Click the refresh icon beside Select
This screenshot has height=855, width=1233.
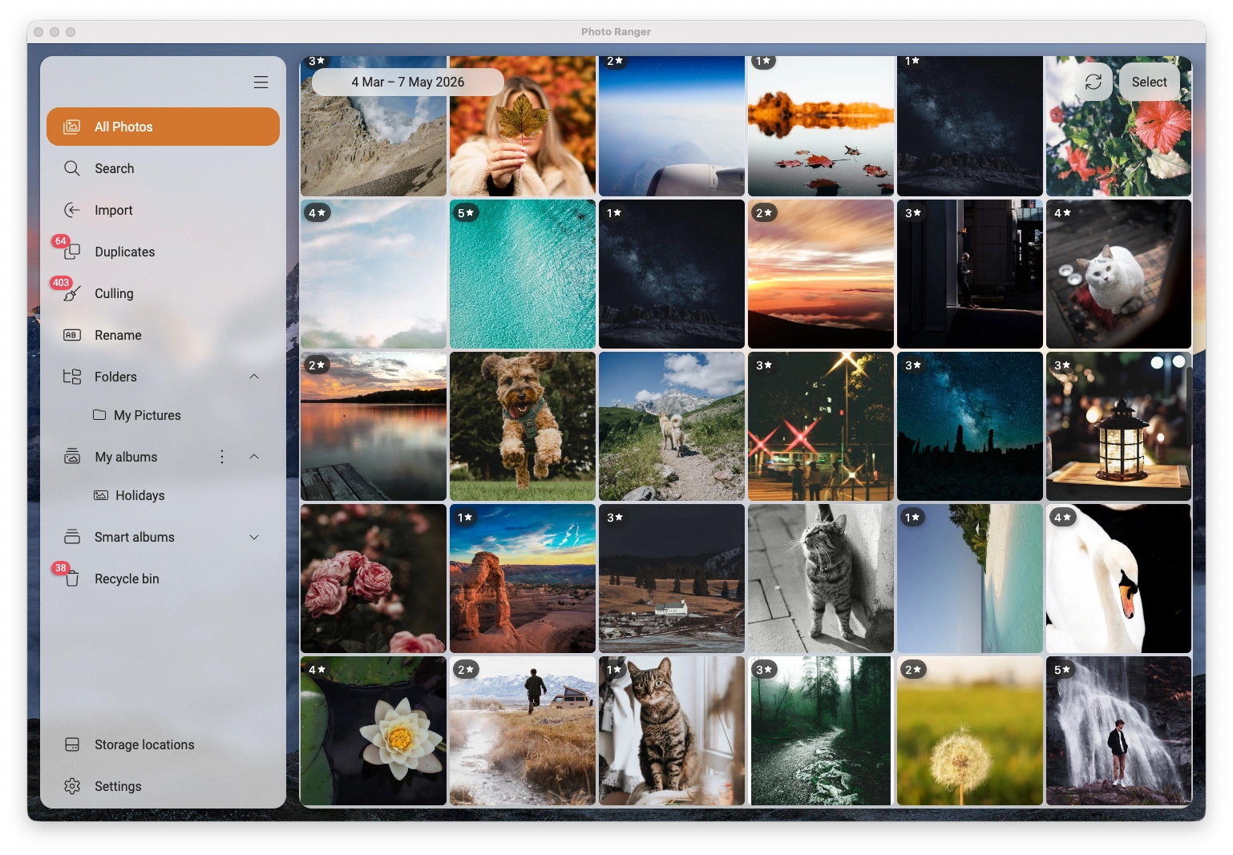[x=1094, y=82]
